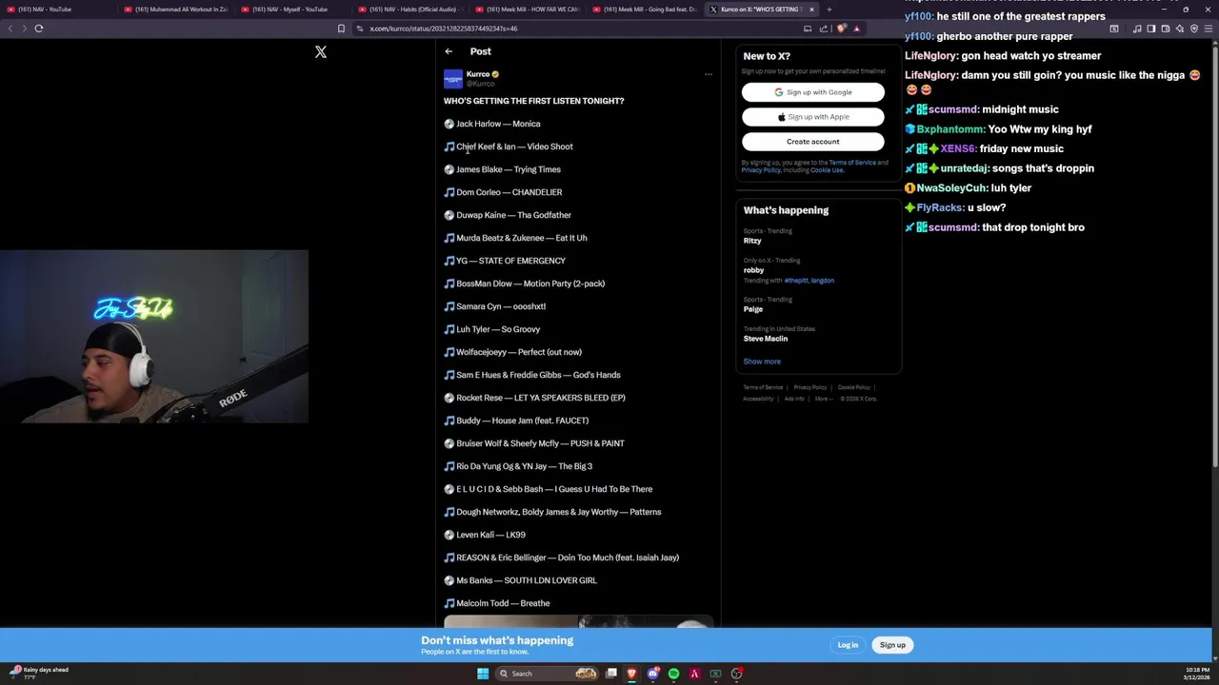Image resolution: width=1219 pixels, height=685 pixels.
Task: Switch to Meek Mill HOW FAR WE CAME tab
Action: pos(528,10)
